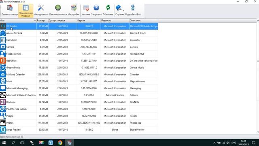The height and width of the screenshot is (146, 259).
Task: Select the Calculator app icon
Action: (3, 40)
